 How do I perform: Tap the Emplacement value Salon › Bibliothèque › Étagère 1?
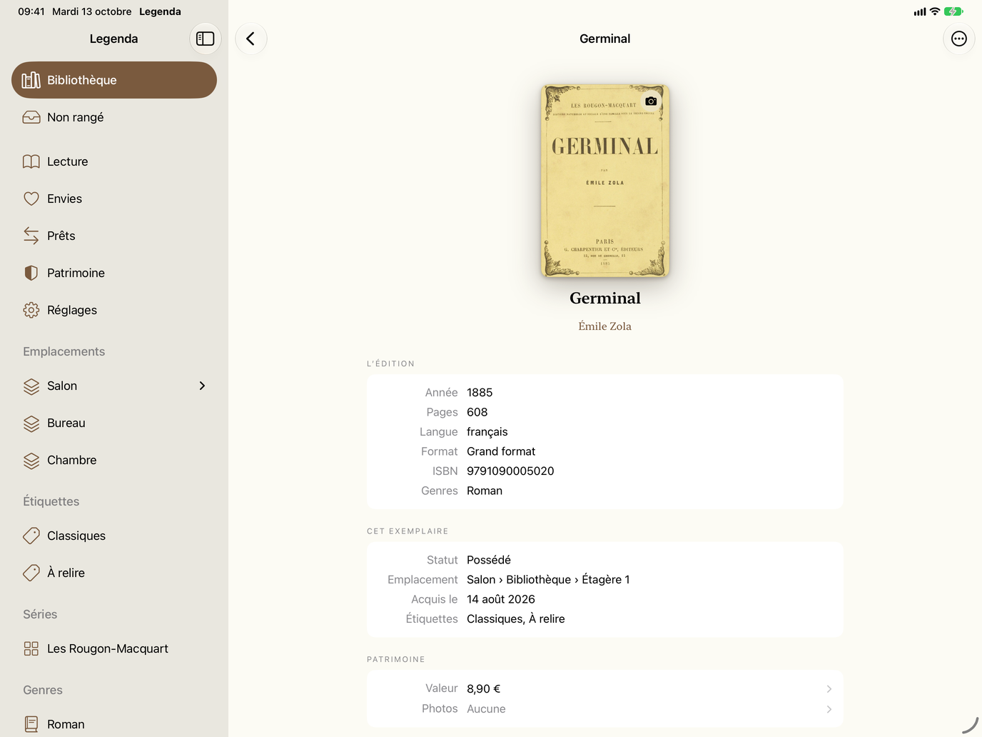click(548, 580)
